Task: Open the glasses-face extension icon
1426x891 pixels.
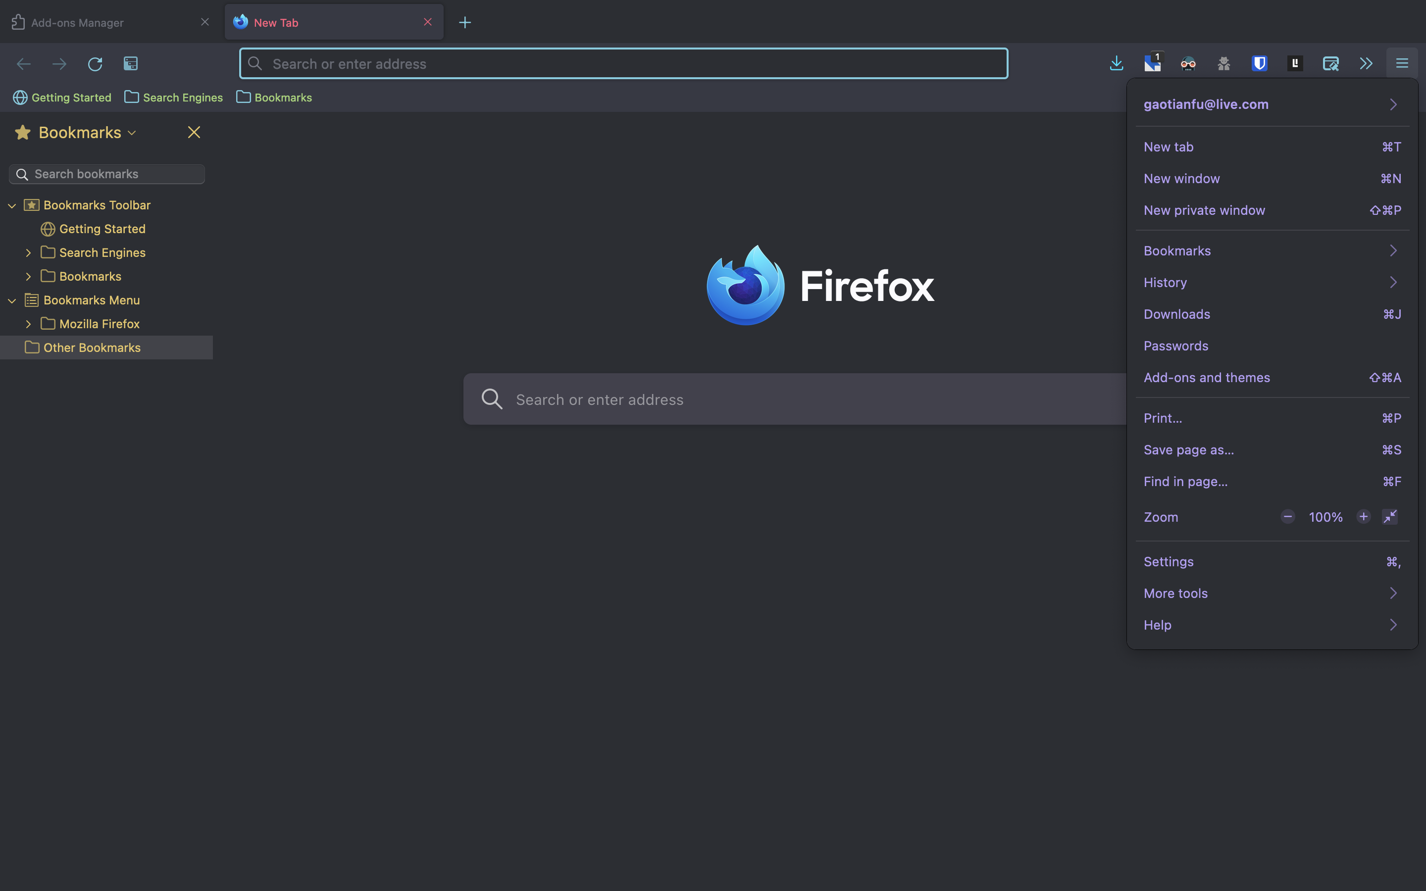Action: click(x=1188, y=64)
